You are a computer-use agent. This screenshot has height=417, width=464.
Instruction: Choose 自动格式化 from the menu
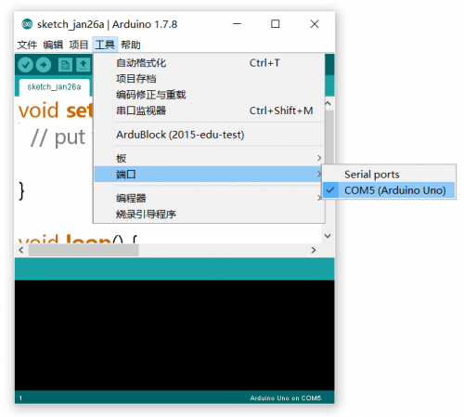click(x=210, y=63)
